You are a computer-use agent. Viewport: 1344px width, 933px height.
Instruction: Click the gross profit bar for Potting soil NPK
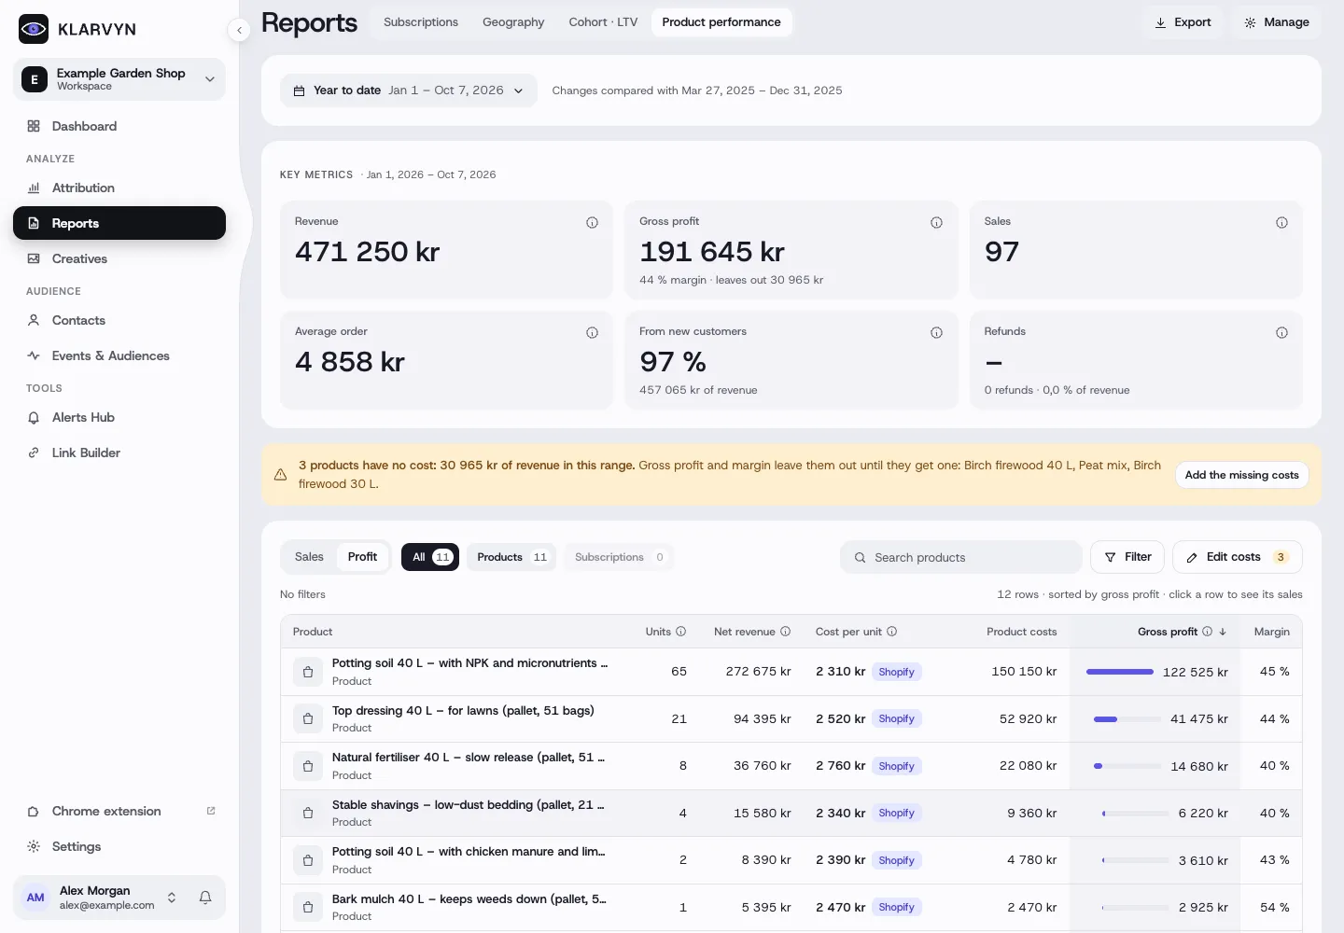coord(1120,672)
